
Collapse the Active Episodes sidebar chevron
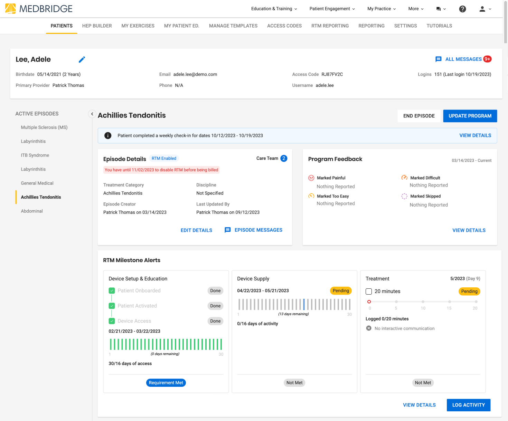tap(92, 114)
